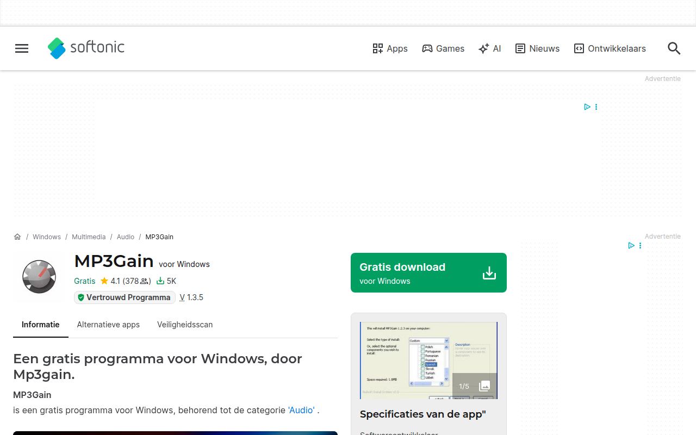Go to the Audio breadcrumb
This screenshot has height=435, width=696.
point(126,237)
